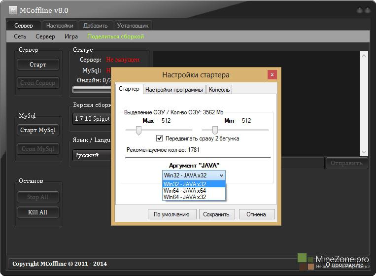
Task: Toggle the Передвигать сразу 2 бегунка checkbox
Action: [x=159, y=138]
